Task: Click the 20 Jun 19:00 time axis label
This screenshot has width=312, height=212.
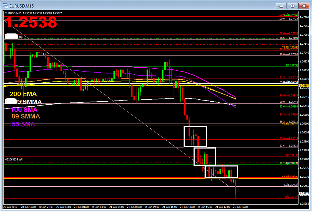Action: click(28, 207)
